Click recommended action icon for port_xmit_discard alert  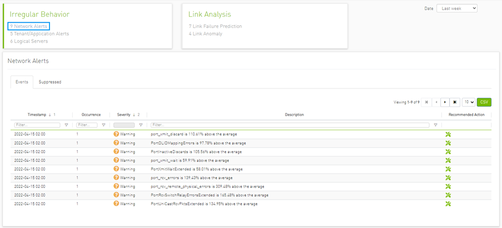[x=448, y=134]
